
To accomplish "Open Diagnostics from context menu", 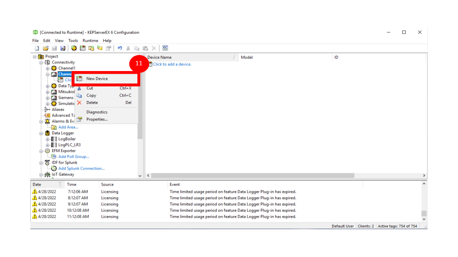I will (x=106, y=112).
